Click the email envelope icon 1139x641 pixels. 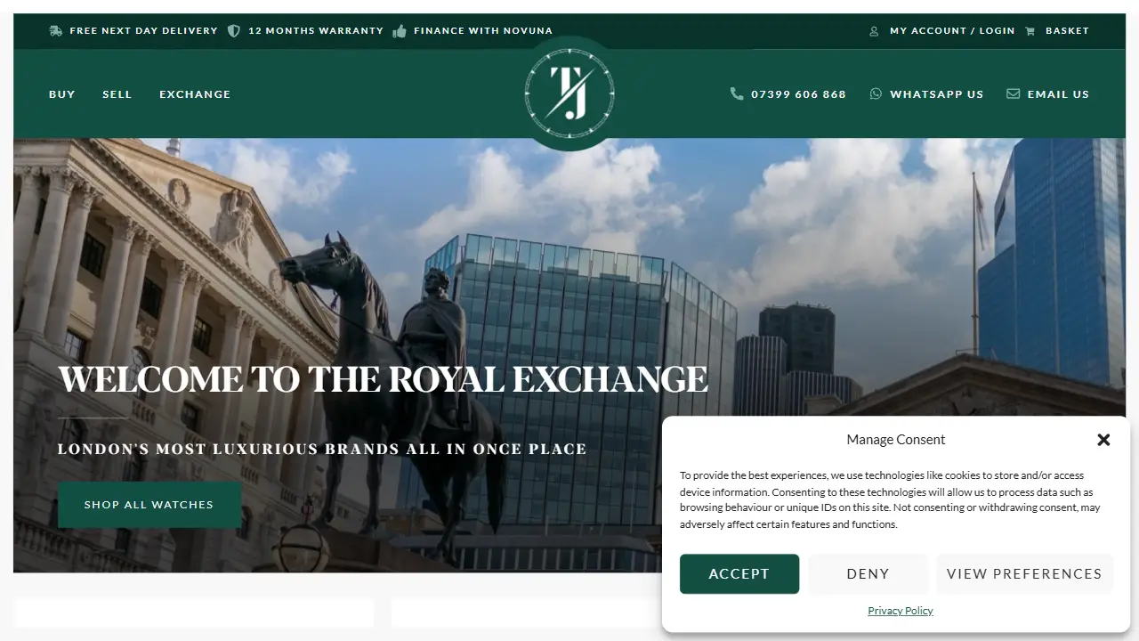(1013, 93)
